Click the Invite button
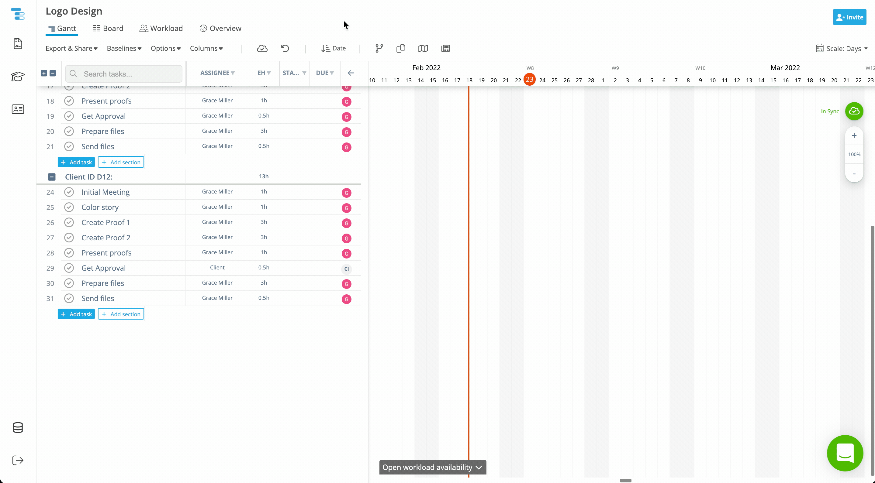 [849, 17]
